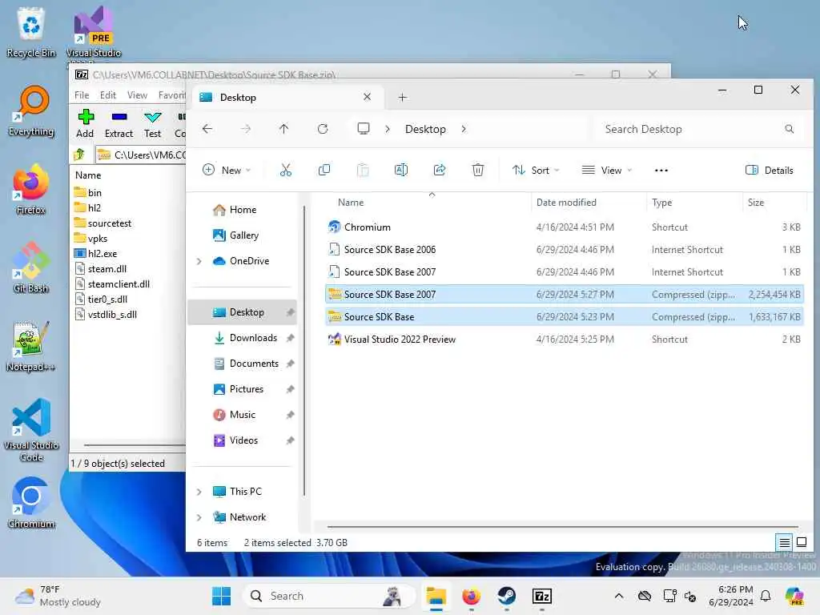This screenshot has height=615, width=820.
Task: Open the Edit menu in 7-Zip
Action: coord(108,95)
